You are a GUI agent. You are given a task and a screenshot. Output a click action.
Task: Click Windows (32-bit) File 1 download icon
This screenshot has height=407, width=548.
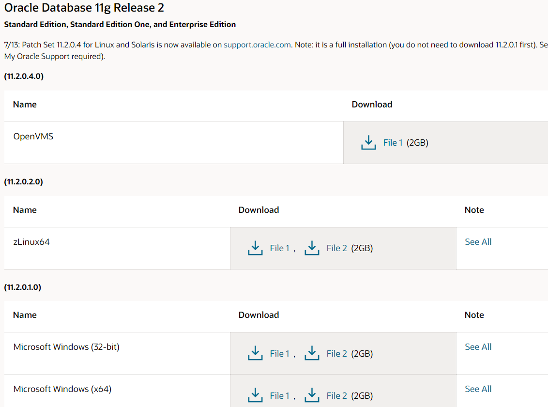(255, 353)
